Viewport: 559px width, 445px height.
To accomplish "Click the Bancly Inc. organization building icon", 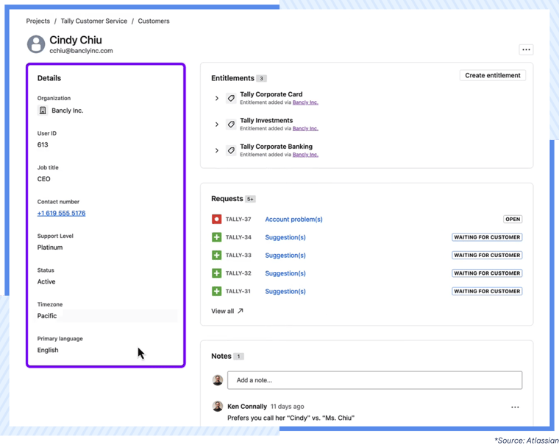I will click(43, 111).
